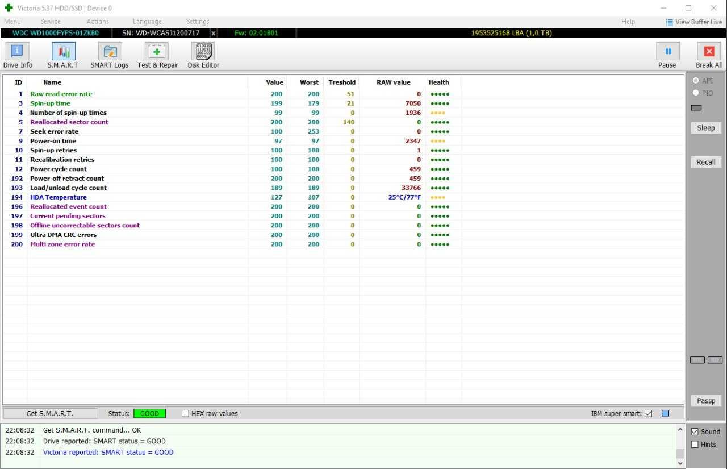Open the Settings menu
This screenshot has width=727, height=469.
coord(198,22)
